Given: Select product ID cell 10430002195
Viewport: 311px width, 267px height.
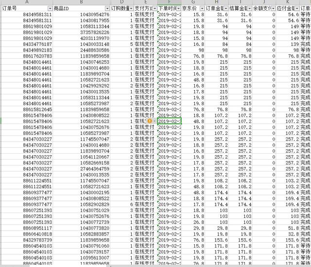Looking at the screenshot, I should [x=81, y=193].
